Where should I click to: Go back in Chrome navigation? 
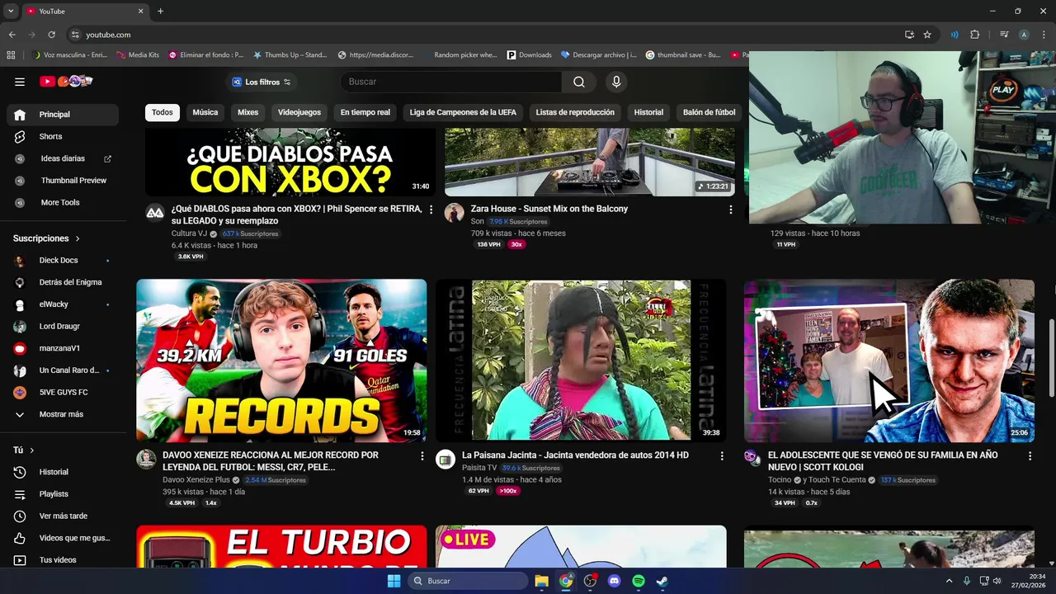pos(12,35)
